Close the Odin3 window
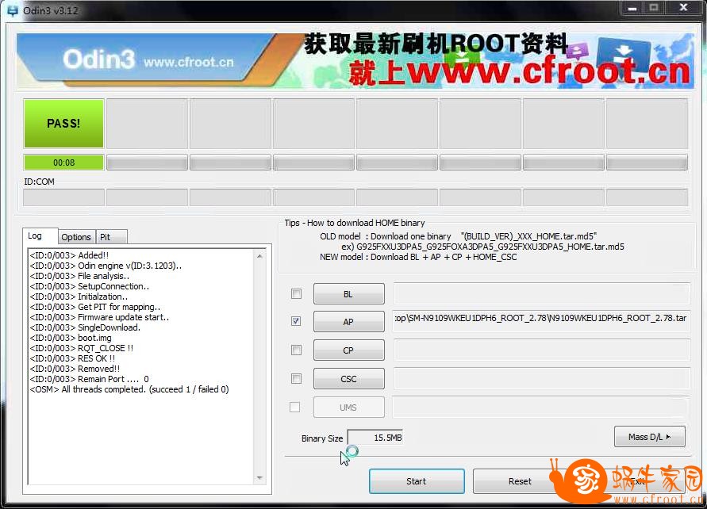This screenshot has height=509, width=707. pos(683,8)
